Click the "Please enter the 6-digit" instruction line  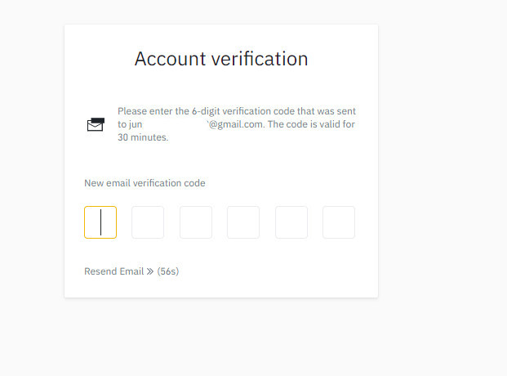pyautogui.click(x=163, y=111)
